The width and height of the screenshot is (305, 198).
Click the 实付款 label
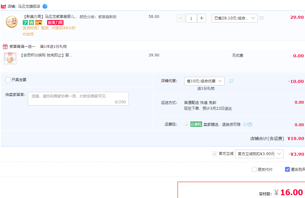click(265, 194)
